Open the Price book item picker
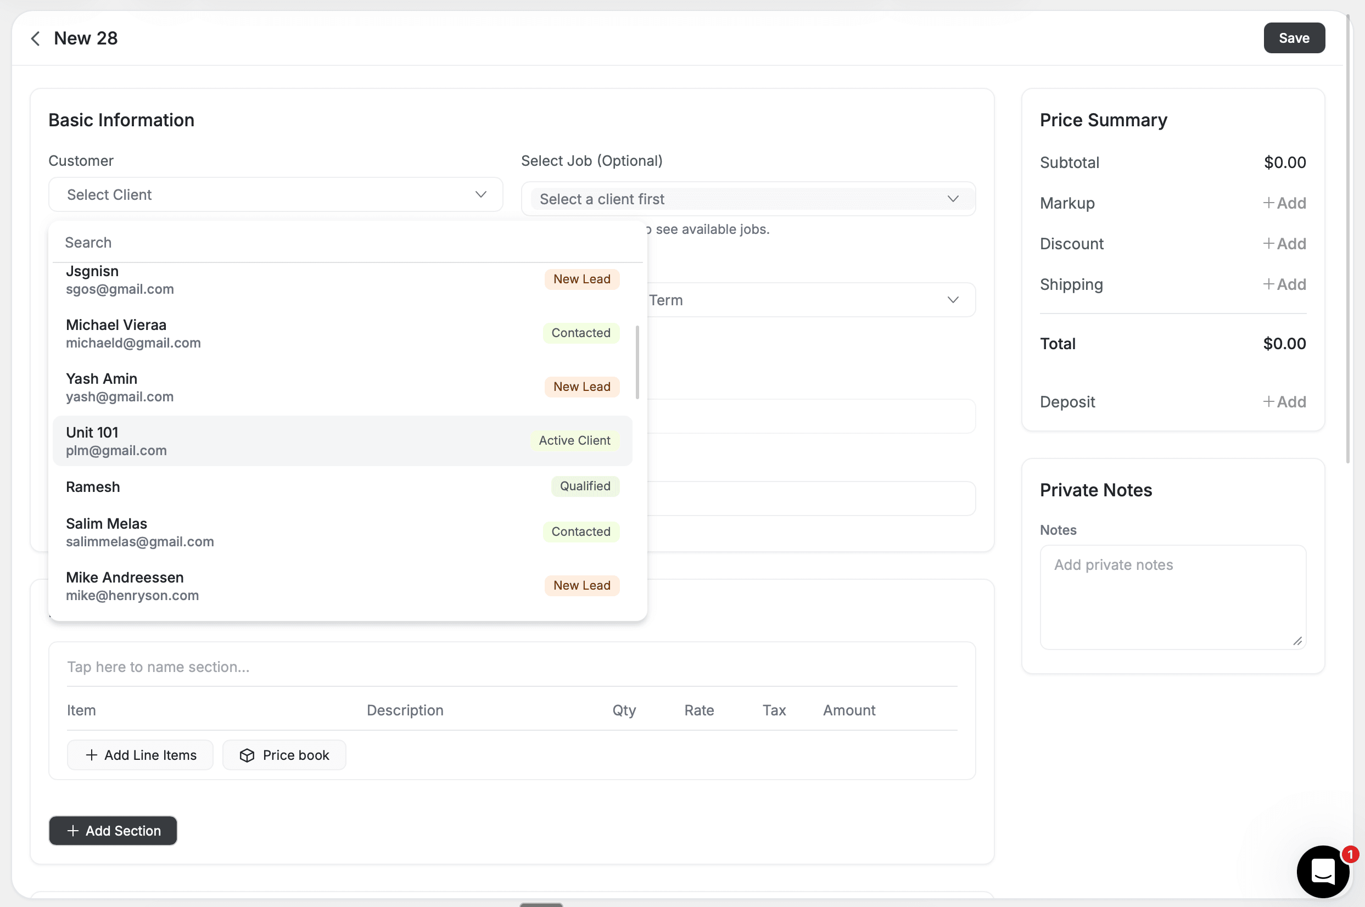 tap(284, 755)
